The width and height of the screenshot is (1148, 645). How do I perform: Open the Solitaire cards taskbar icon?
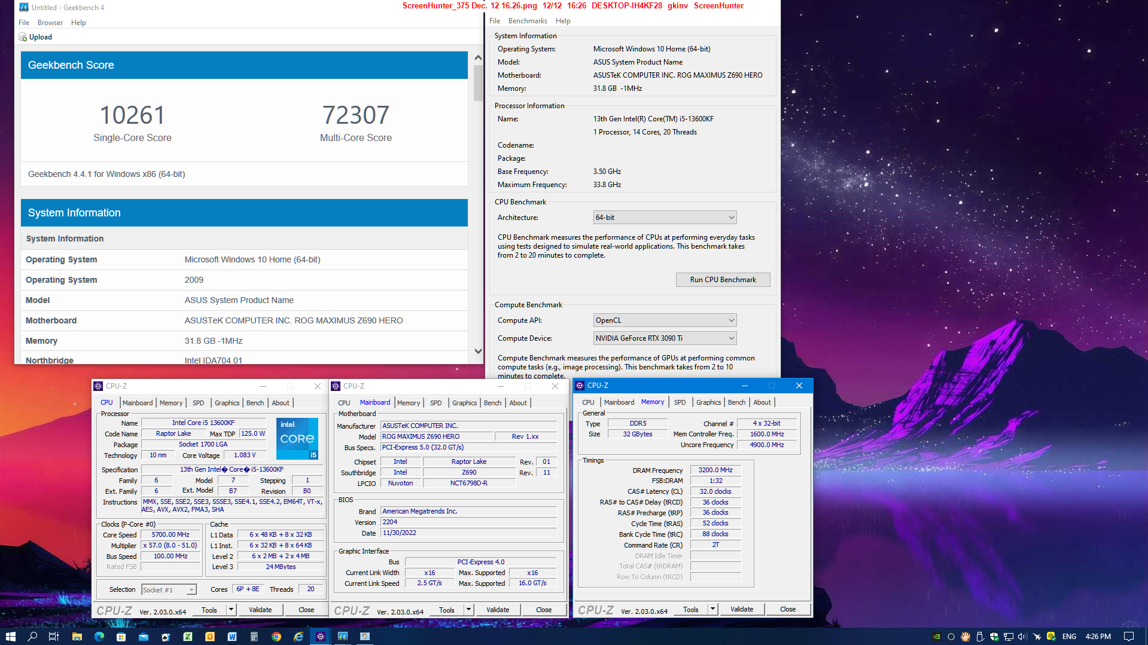coord(166,637)
